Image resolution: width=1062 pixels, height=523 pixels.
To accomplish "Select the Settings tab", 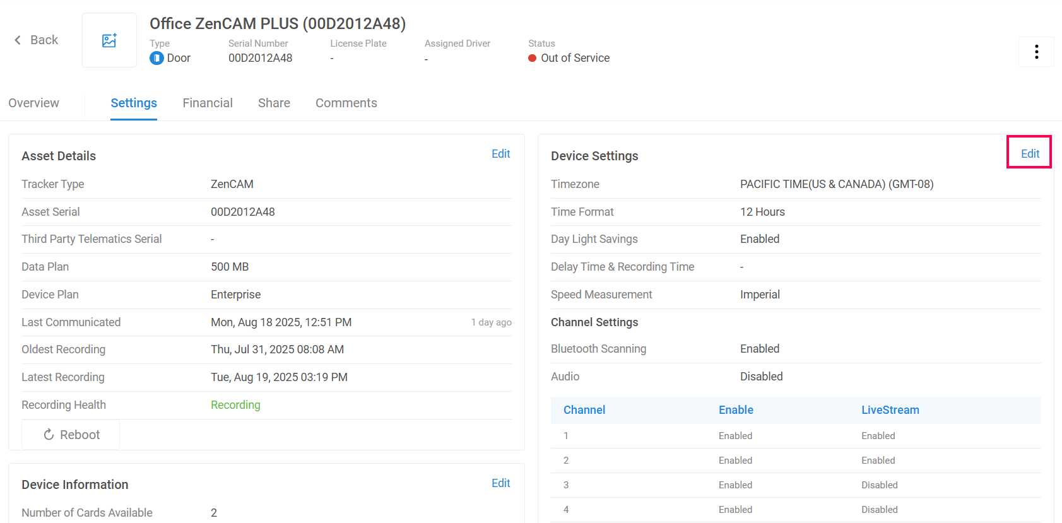I will 134,103.
